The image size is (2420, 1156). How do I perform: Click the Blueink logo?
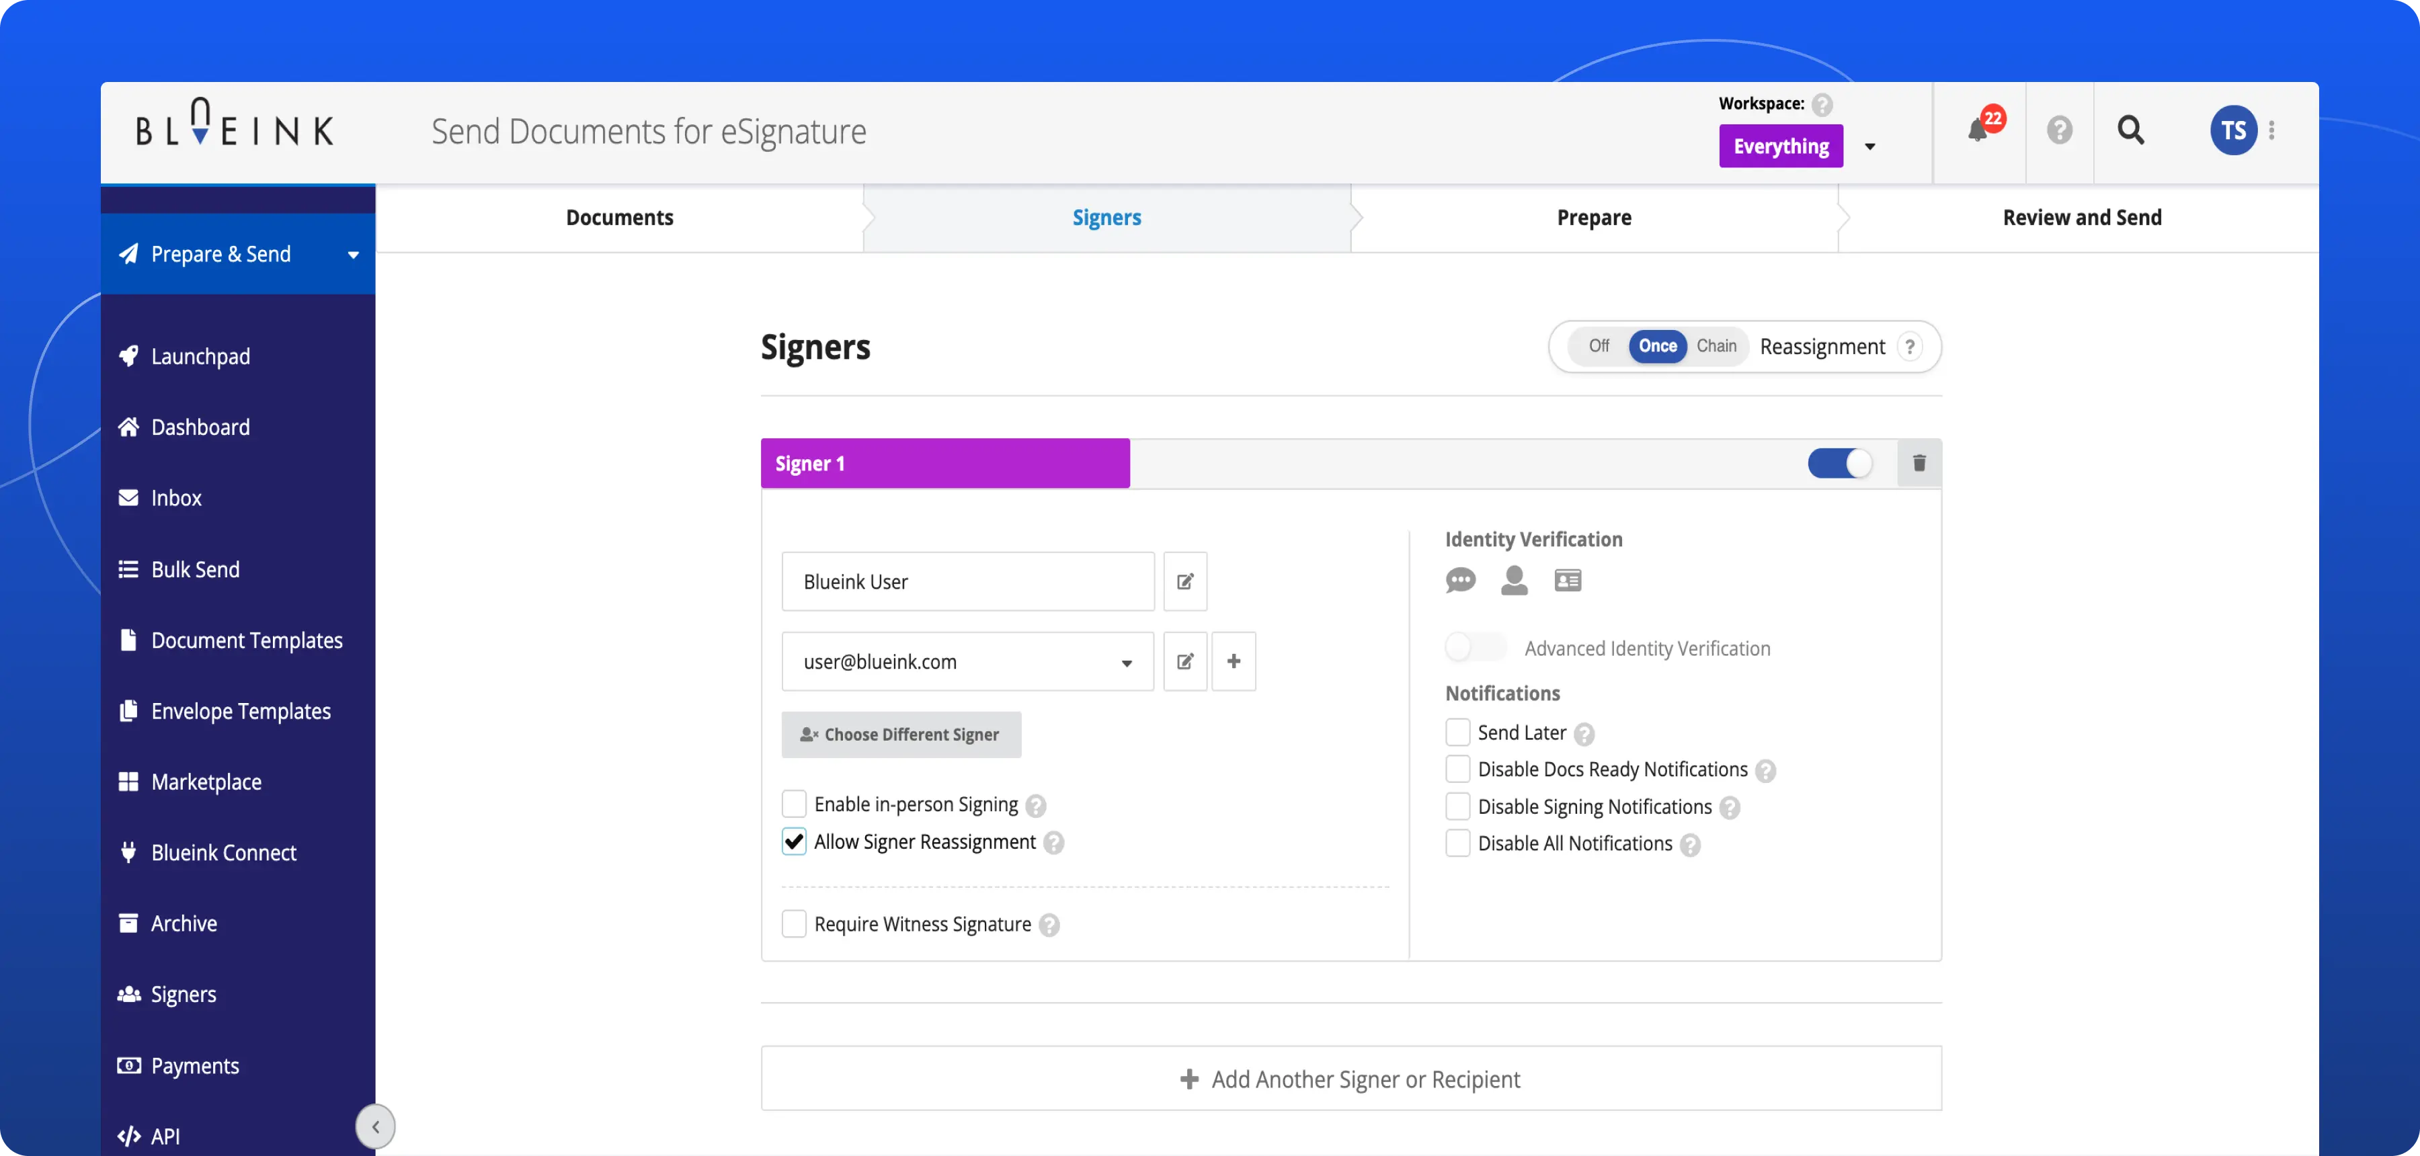[235, 123]
